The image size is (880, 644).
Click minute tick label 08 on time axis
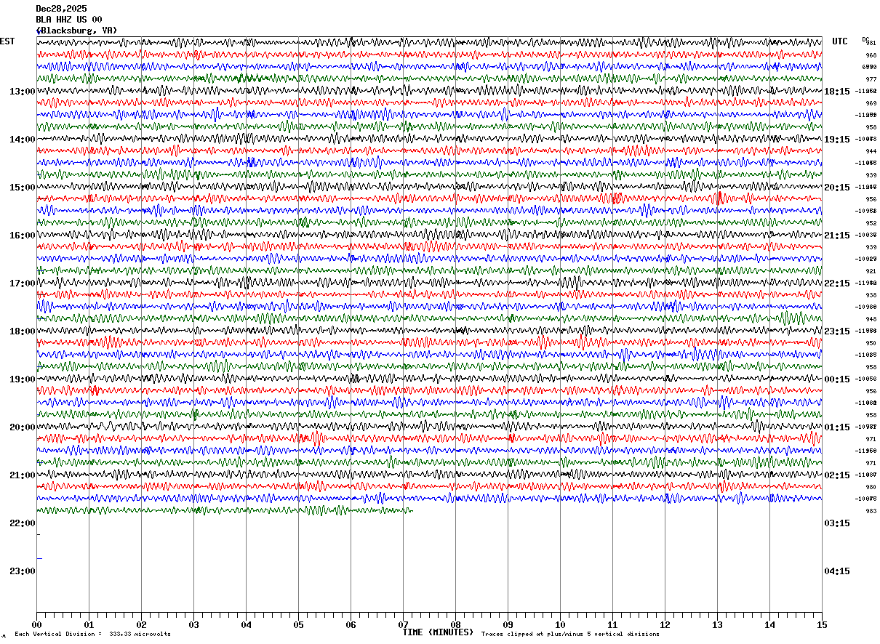(x=455, y=625)
